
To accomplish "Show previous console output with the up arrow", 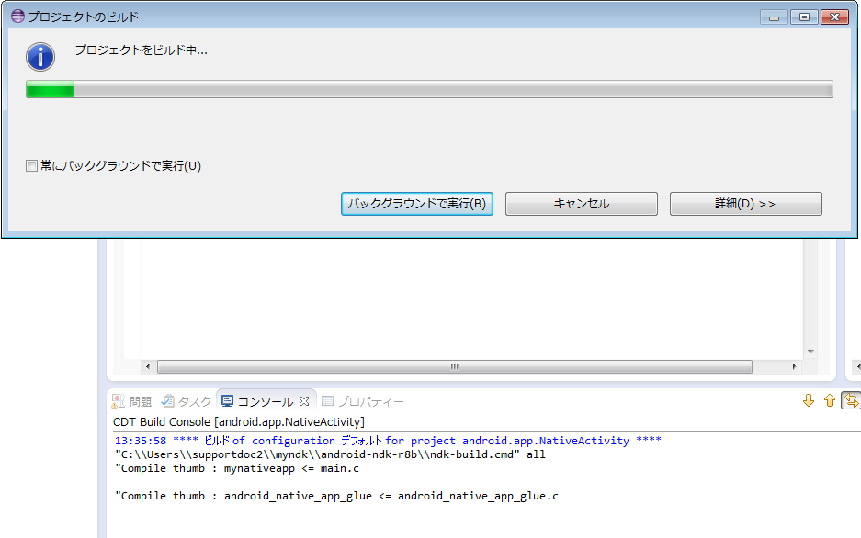I will (829, 401).
